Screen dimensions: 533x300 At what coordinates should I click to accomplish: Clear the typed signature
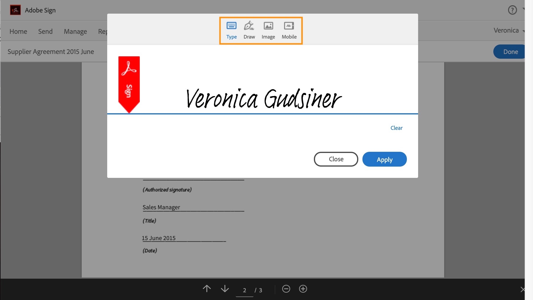396,128
